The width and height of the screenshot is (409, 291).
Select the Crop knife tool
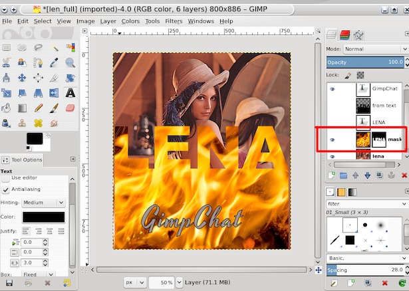click(54, 78)
